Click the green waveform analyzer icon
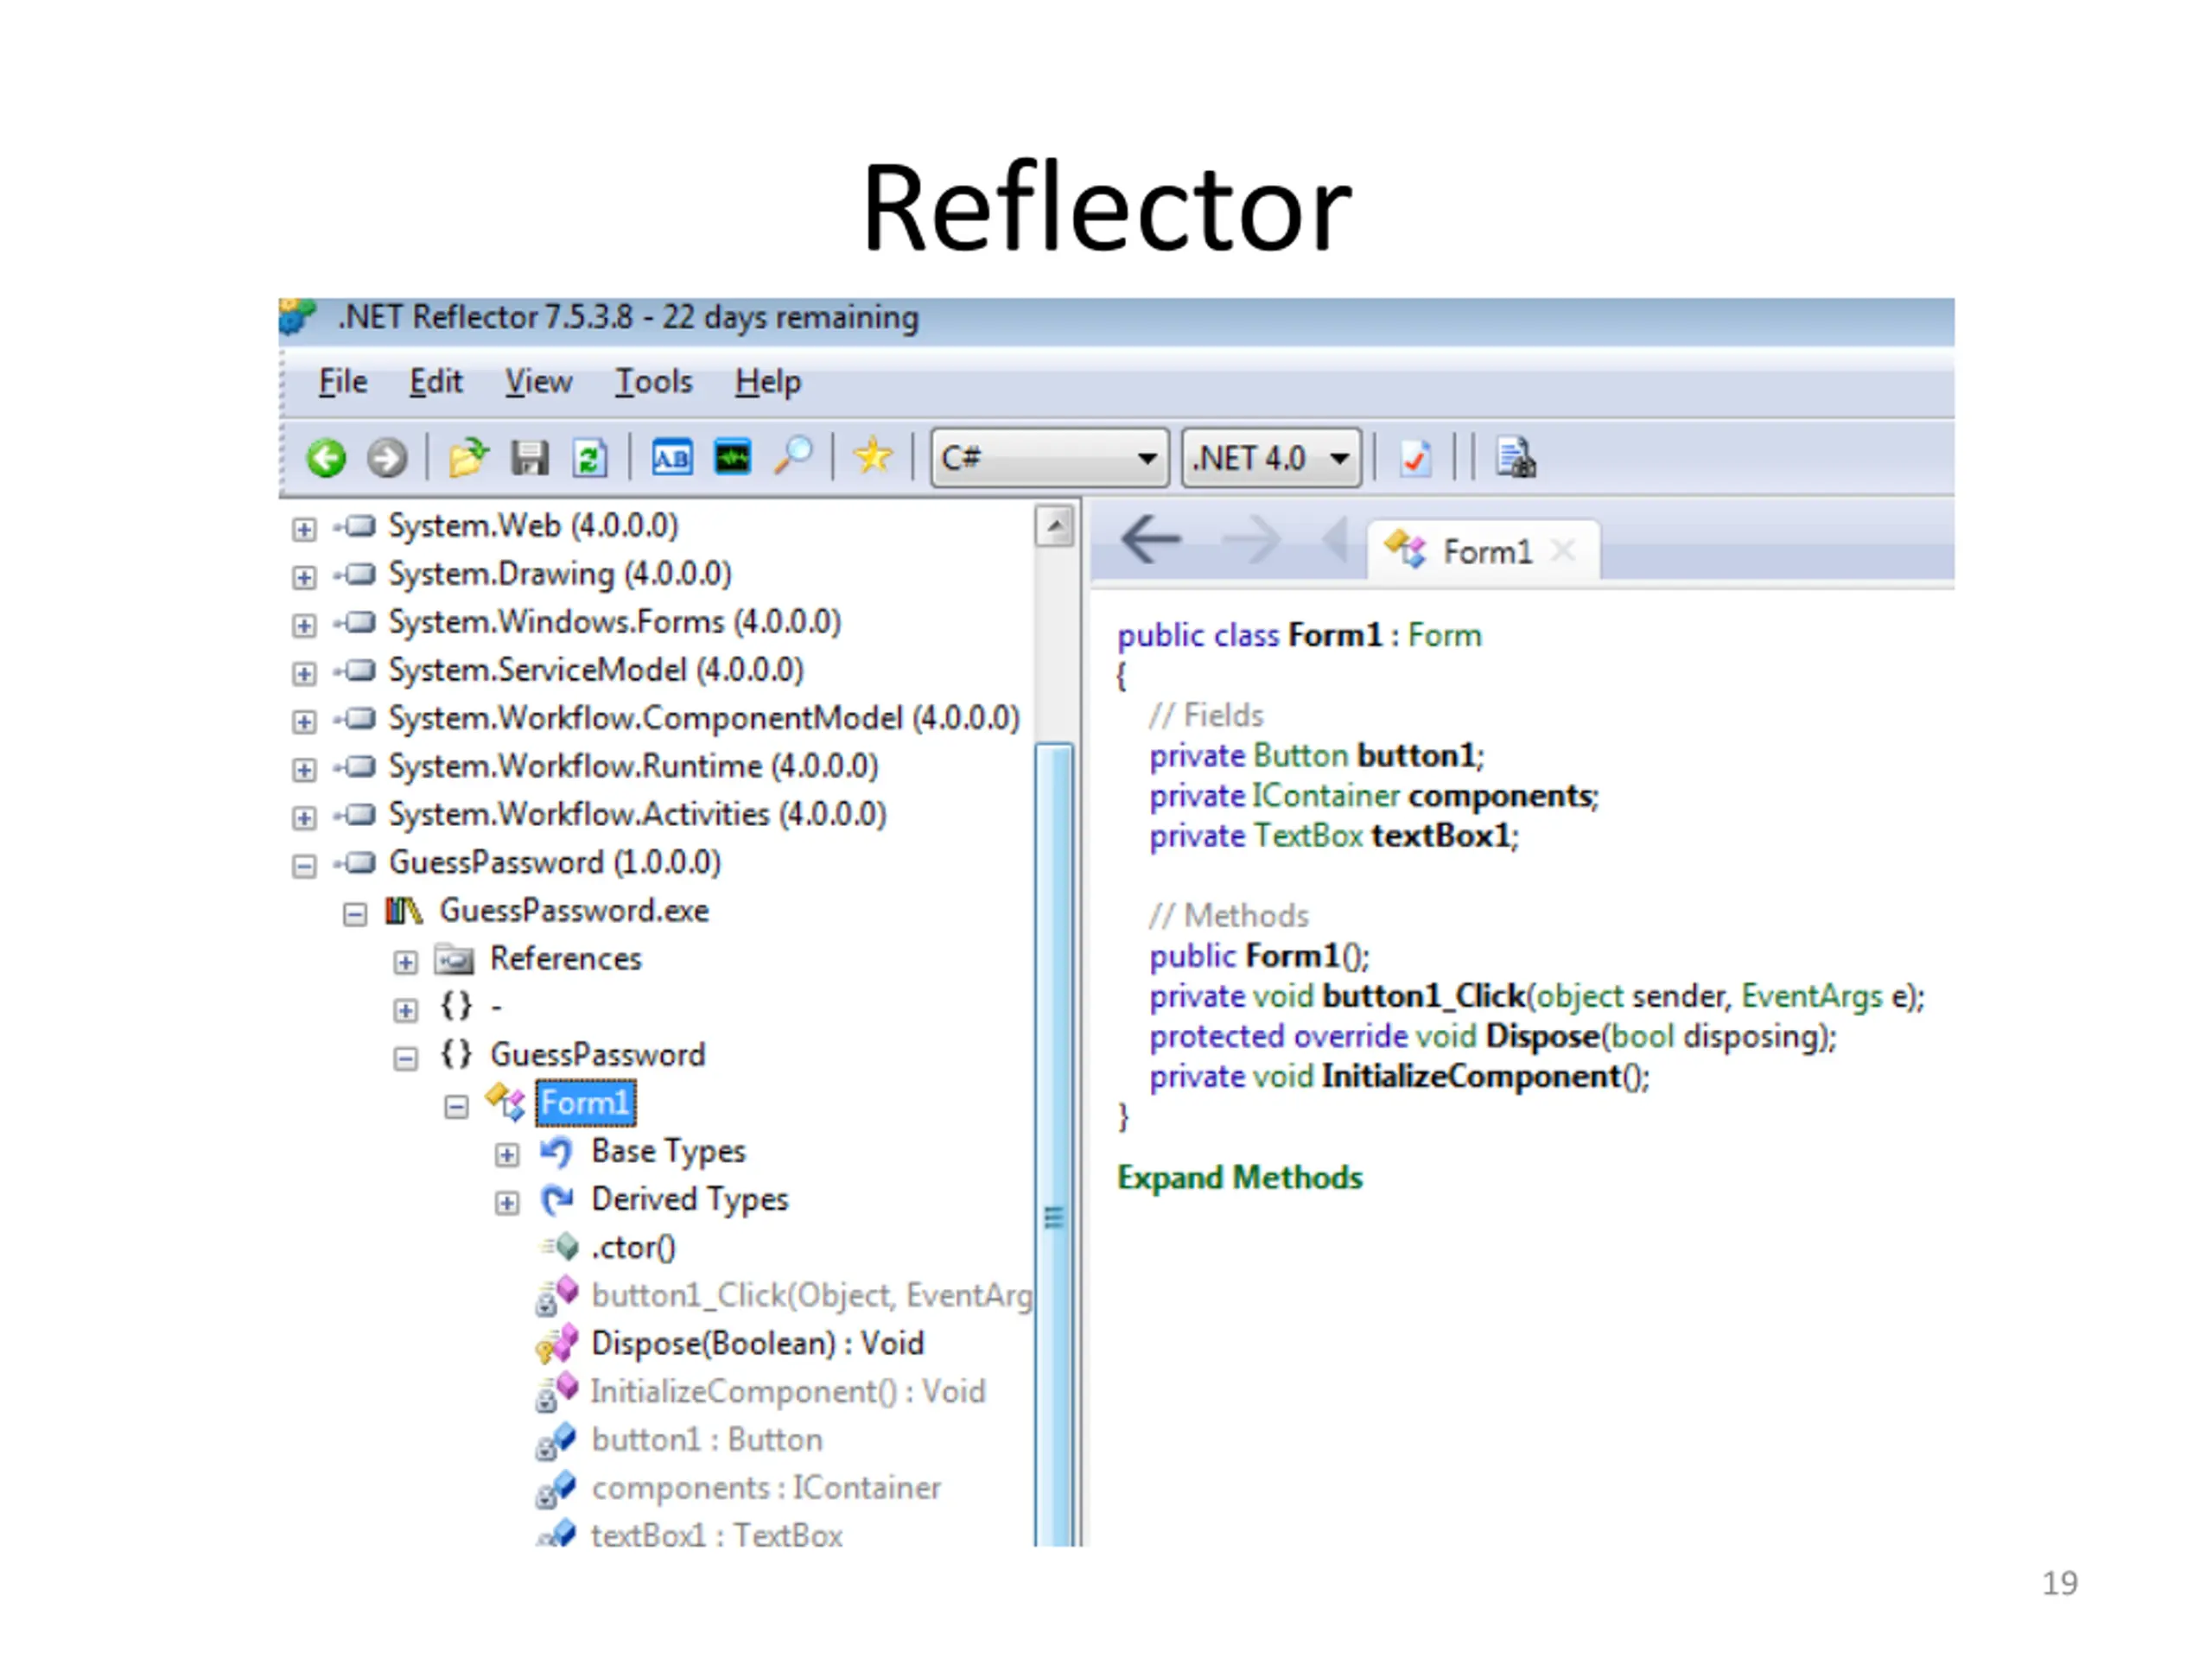Viewport: 2212px width, 1659px height. (x=733, y=459)
